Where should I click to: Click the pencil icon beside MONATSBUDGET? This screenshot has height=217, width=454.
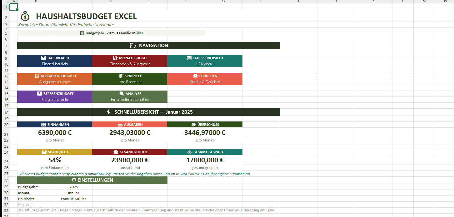(115, 58)
